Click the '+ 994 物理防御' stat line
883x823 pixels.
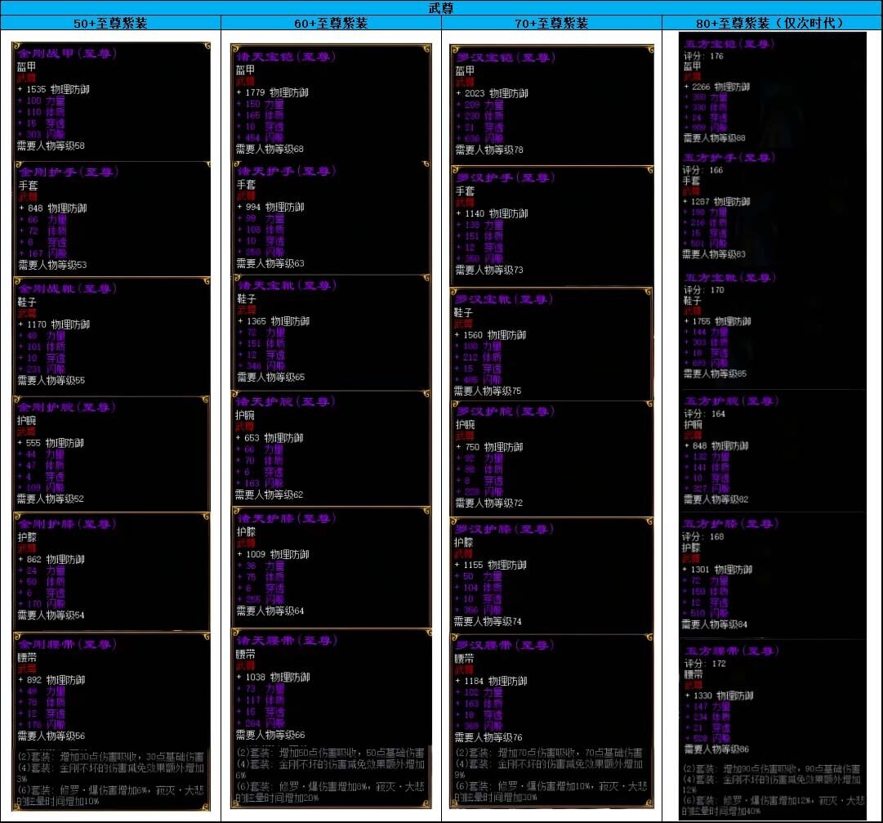click(x=270, y=207)
